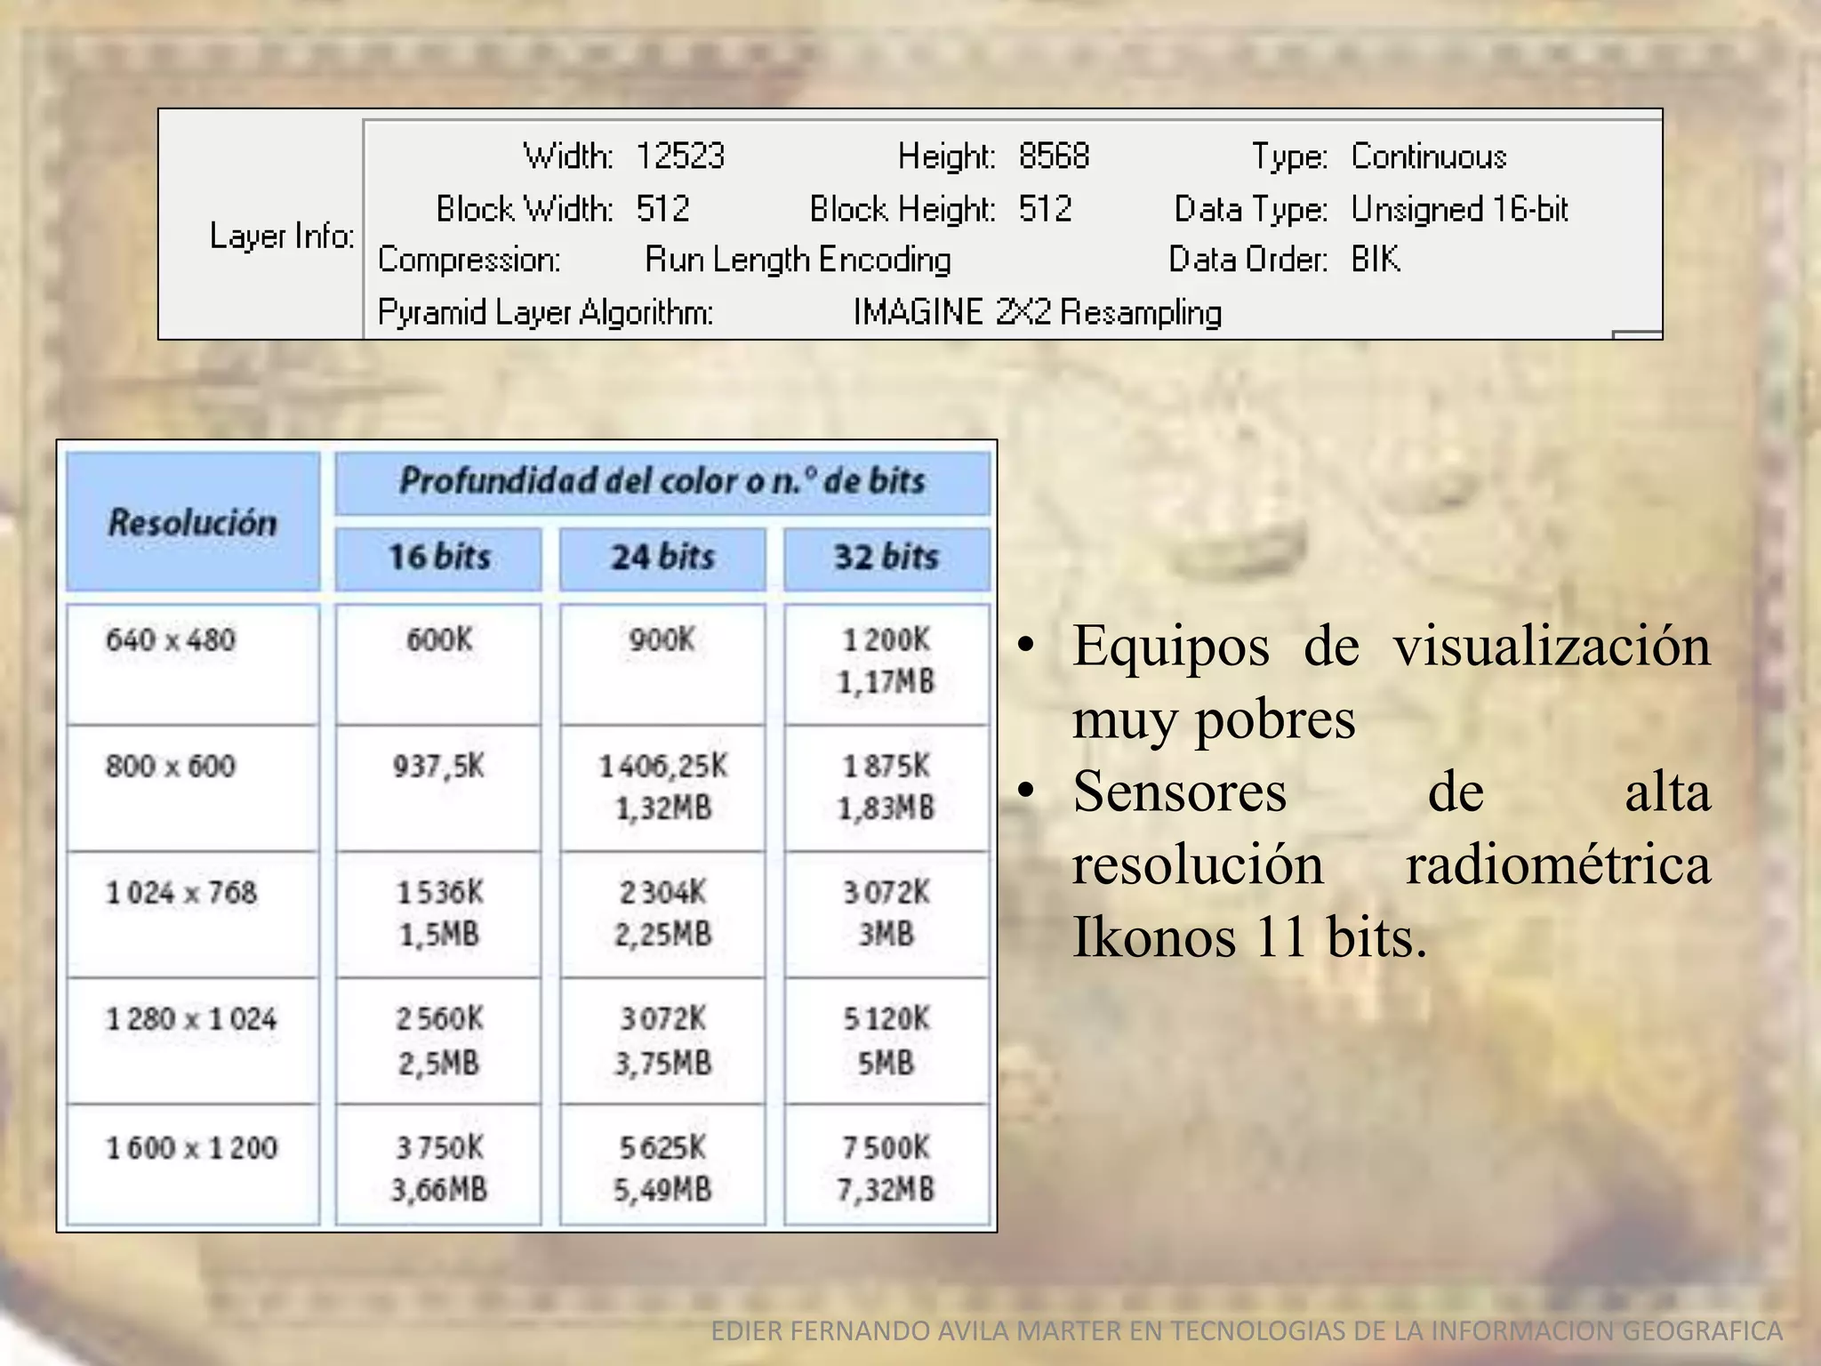This screenshot has height=1366, width=1821.
Task: Click the 800 x 600 row label
Action: click(x=170, y=766)
